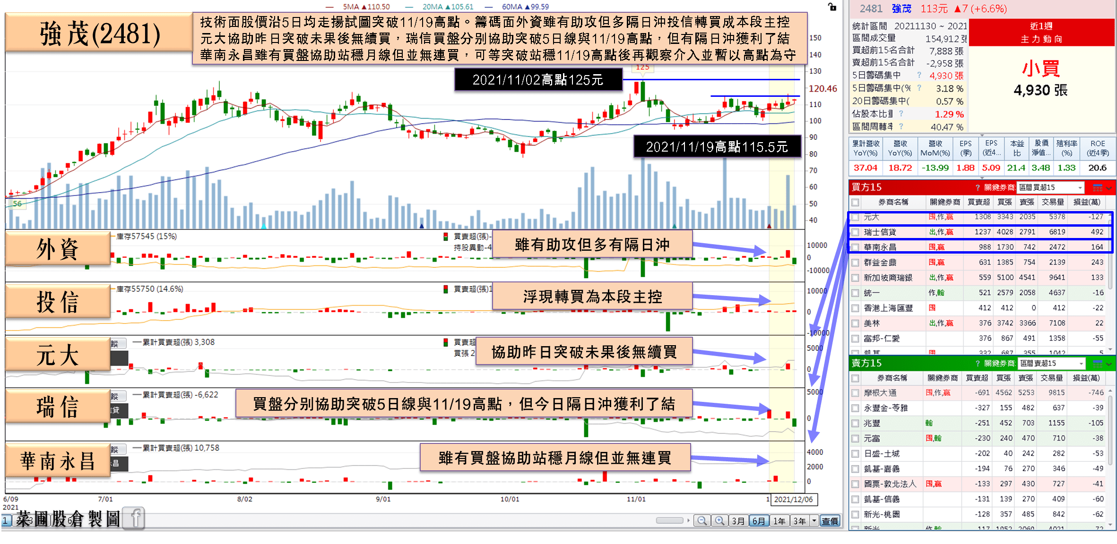Open the 區間買超15 dropdown

(x=1050, y=187)
